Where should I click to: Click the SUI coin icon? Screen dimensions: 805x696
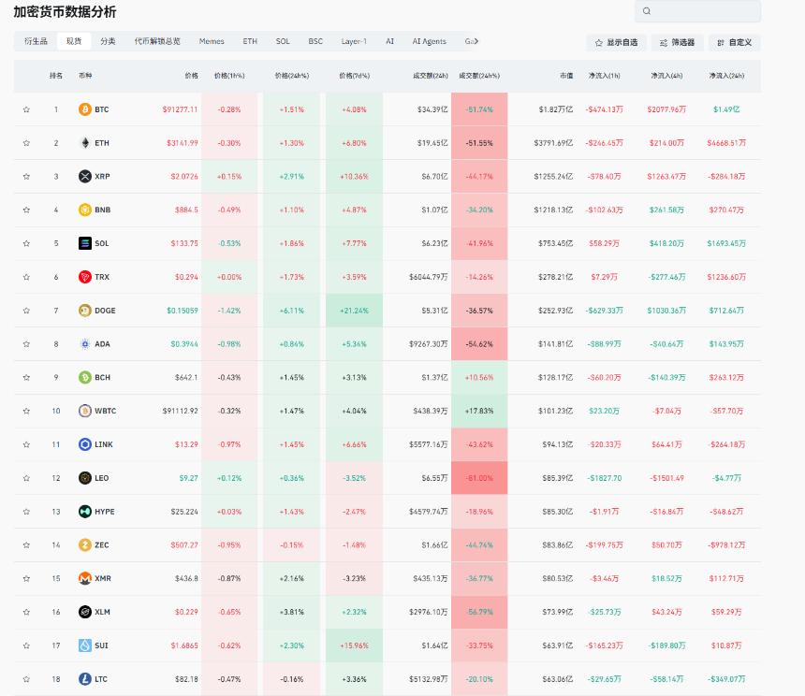click(84, 645)
